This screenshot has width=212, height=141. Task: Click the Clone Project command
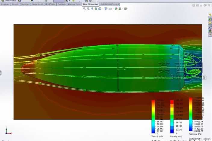point(9,1)
